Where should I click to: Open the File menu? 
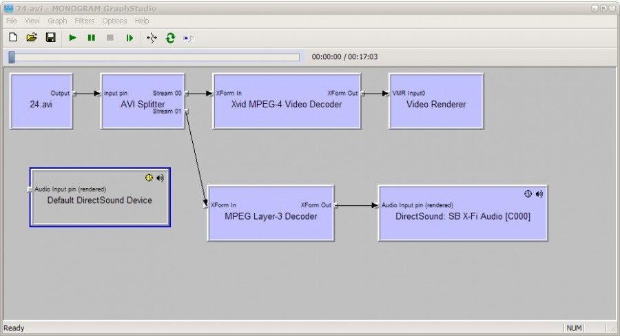12,21
